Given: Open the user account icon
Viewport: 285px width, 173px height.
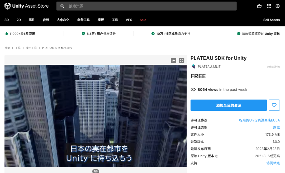Looking at the screenshot, I should coord(278,6).
